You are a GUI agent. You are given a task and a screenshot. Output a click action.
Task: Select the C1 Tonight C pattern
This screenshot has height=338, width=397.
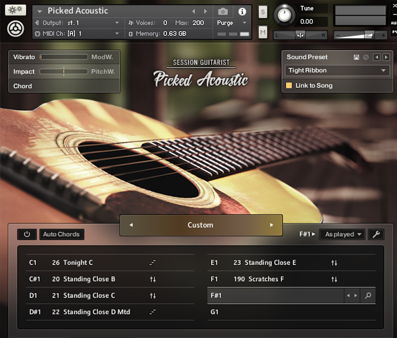pos(110,263)
